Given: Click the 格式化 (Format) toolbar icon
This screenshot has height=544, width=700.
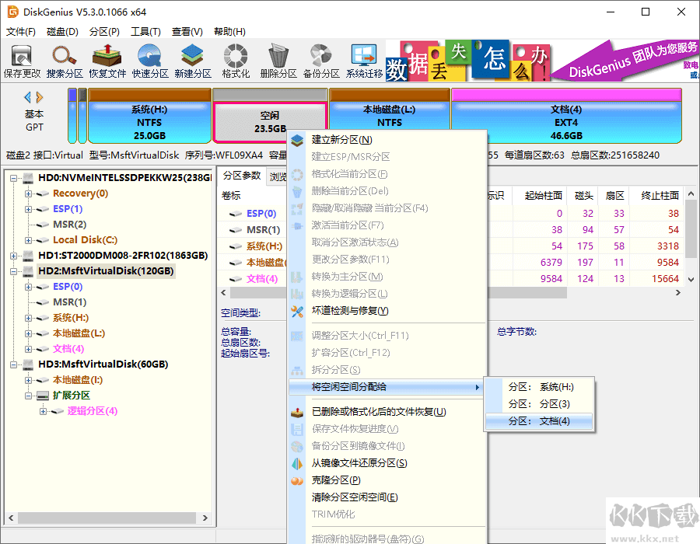Looking at the screenshot, I should point(236,61).
